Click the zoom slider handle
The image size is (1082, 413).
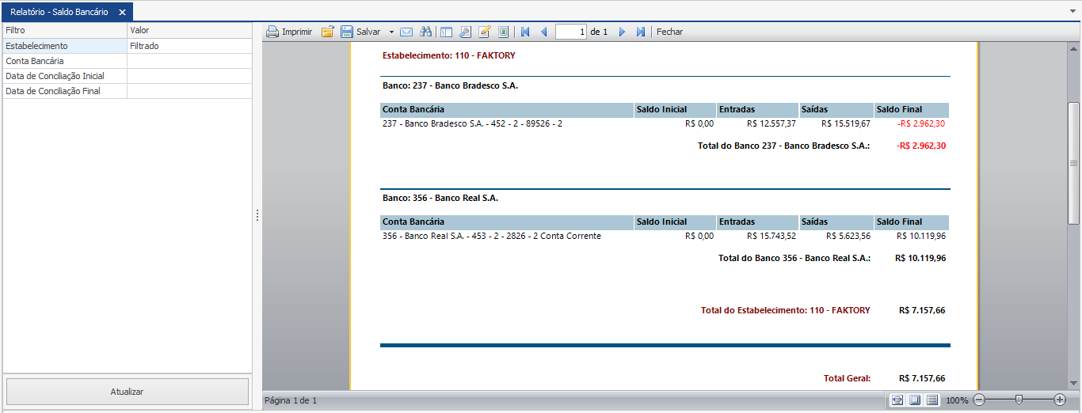coord(1019,400)
